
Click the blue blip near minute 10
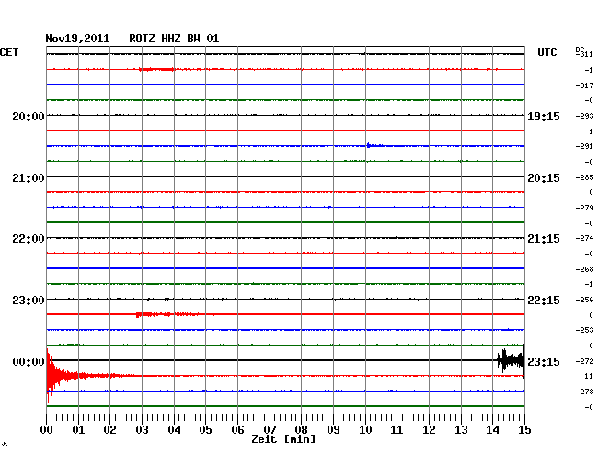pyautogui.click(x=374, y=145)
